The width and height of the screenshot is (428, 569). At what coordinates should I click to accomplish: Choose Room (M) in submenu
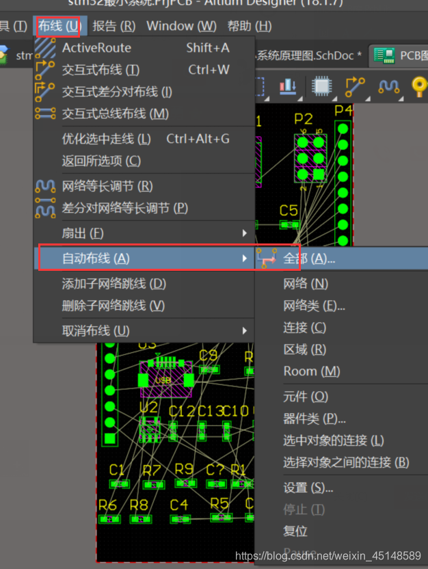(x=342, y=371)
